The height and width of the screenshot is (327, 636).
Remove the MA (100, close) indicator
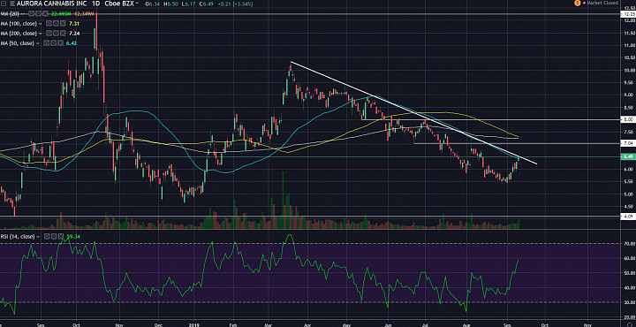(x=63, y=24)
